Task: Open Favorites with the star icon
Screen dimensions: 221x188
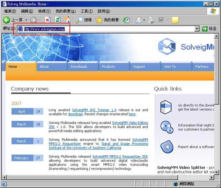Action: pos(99,20)
